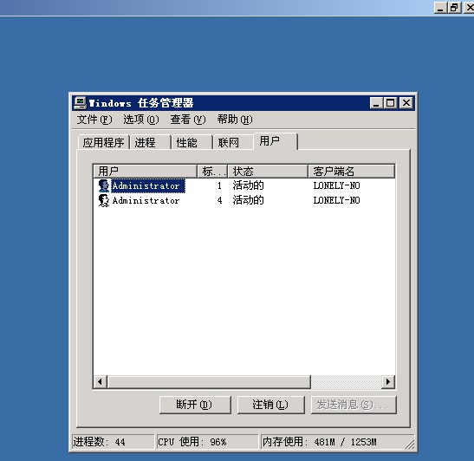Screen dimensions: 474x461
Task: Select the first Administrator row with ID 1
Action: point(244,185)
